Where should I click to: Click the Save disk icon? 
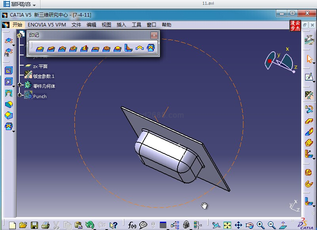pos(34,225)
